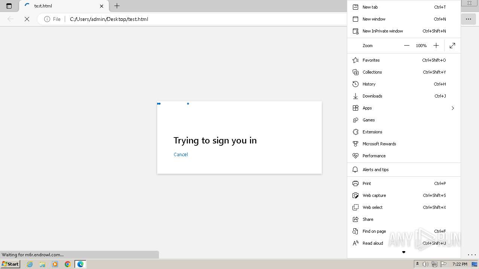Enter full screen with the expand arrows

[x=452, y=46]
